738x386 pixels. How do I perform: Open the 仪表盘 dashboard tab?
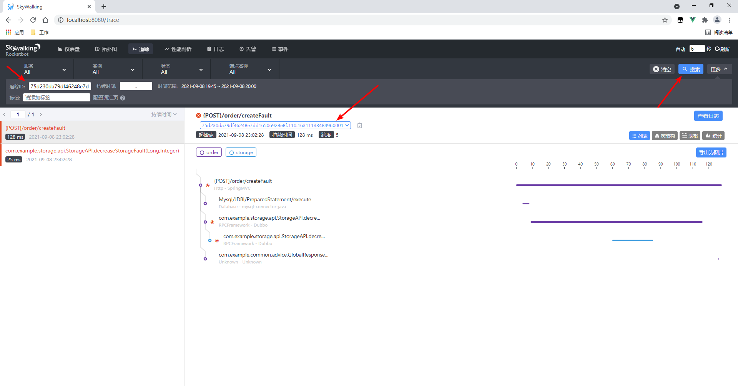[x=69, y=49]
